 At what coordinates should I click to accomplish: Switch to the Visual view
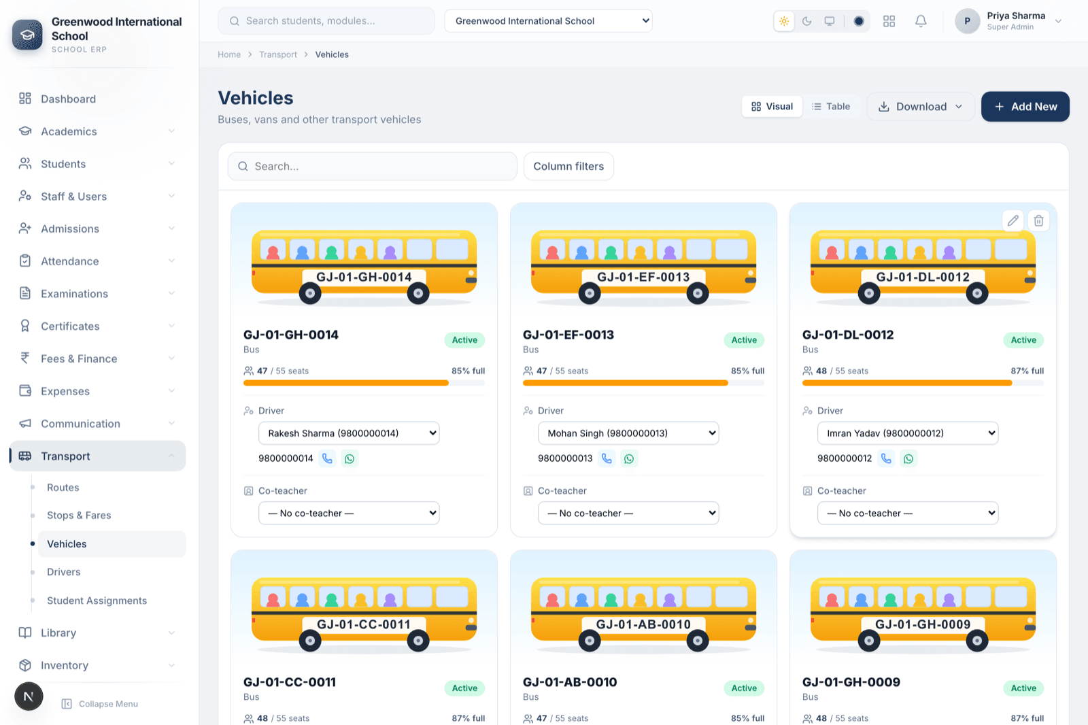tap(772, 107)
